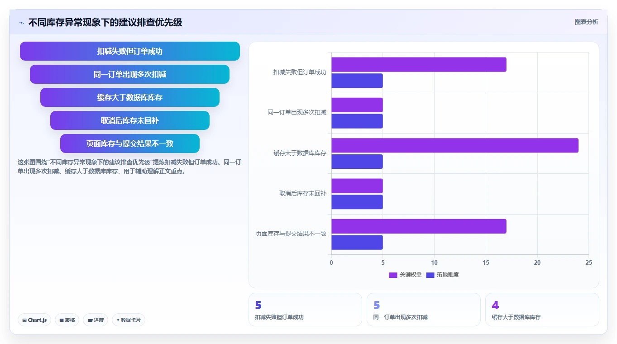The image size is (617, 344).
Task: Select the 页面库存与提交结果不一致 funnel bar
Action: pyautogui.click(x=130, y=143)
